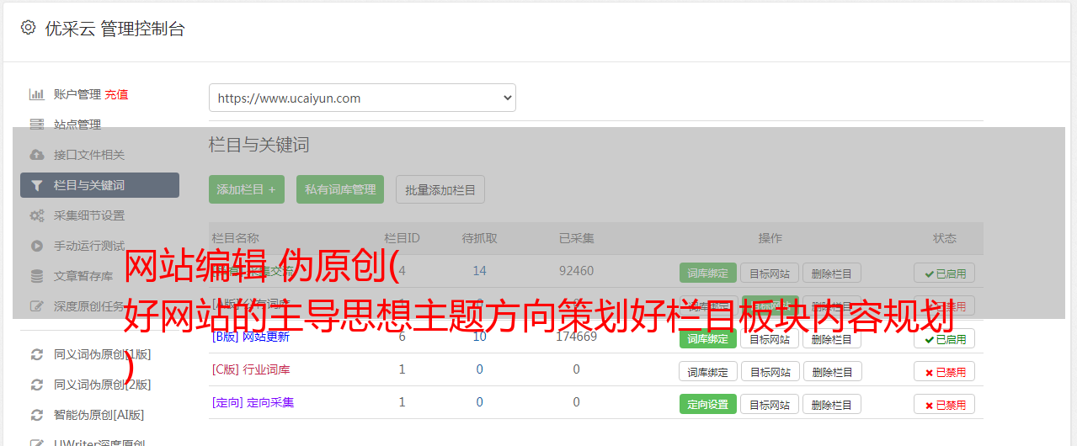Viewport: 1077px width, 446px height.
Task: Toggle 已禁用 status for [定向] 定向采集
Action: 945,404
